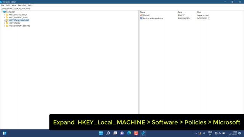Viewport: 244px width, 137px height.
Task: Click ServiceLastKnownStatus DWORD icon
Action: [141, 18]
